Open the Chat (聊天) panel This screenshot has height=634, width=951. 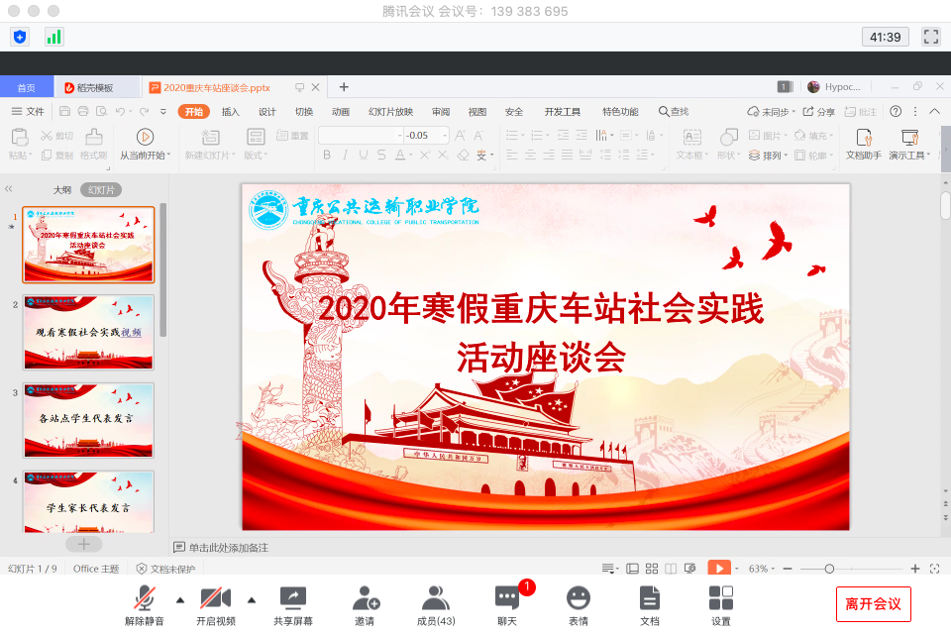(x=507, y=604)
